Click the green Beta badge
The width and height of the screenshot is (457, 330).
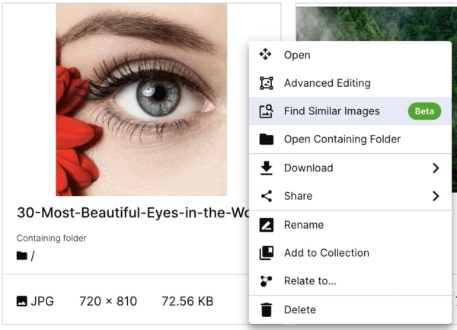424,111
